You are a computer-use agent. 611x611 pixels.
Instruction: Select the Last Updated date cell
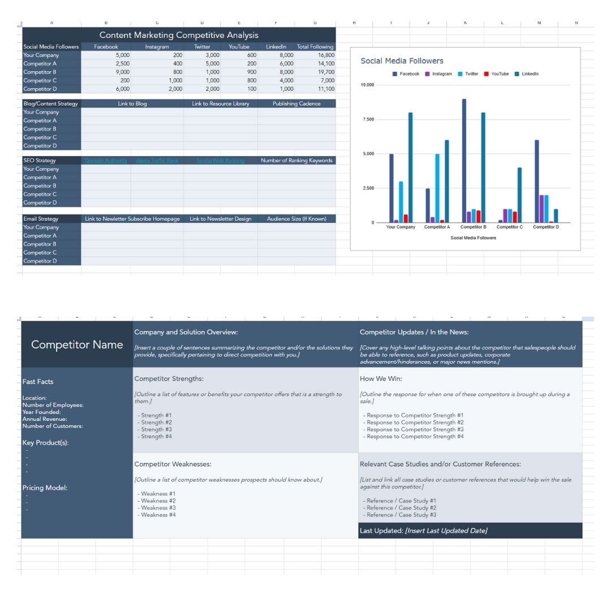pos(446,531)
